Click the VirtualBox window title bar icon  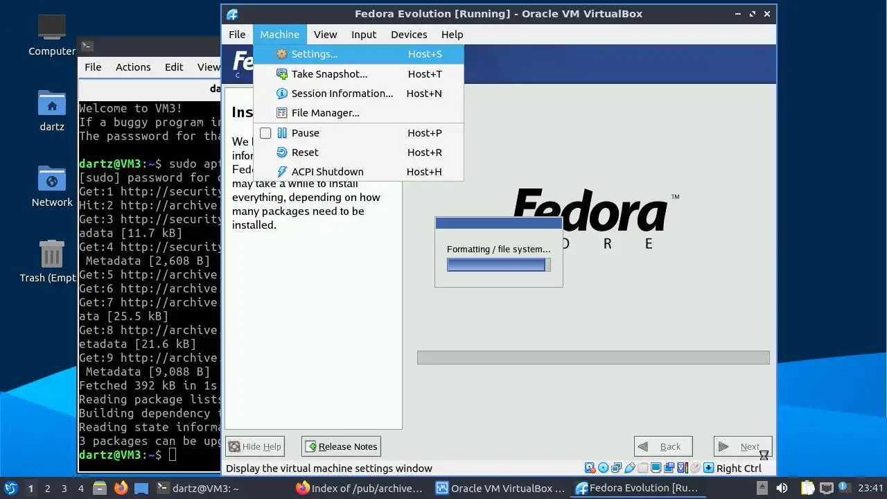point(233,14)
